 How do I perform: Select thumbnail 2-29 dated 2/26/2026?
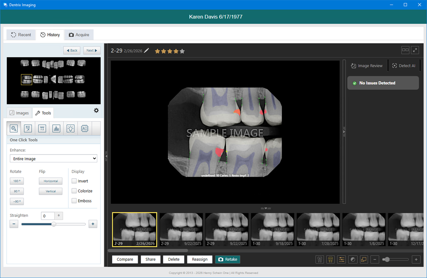134,230
